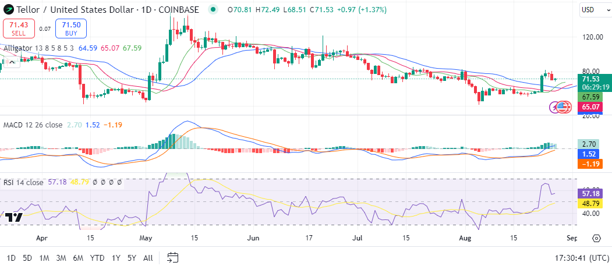Select the 1D time range
This screenshot has width=612, height=266.
click(11, 258)
